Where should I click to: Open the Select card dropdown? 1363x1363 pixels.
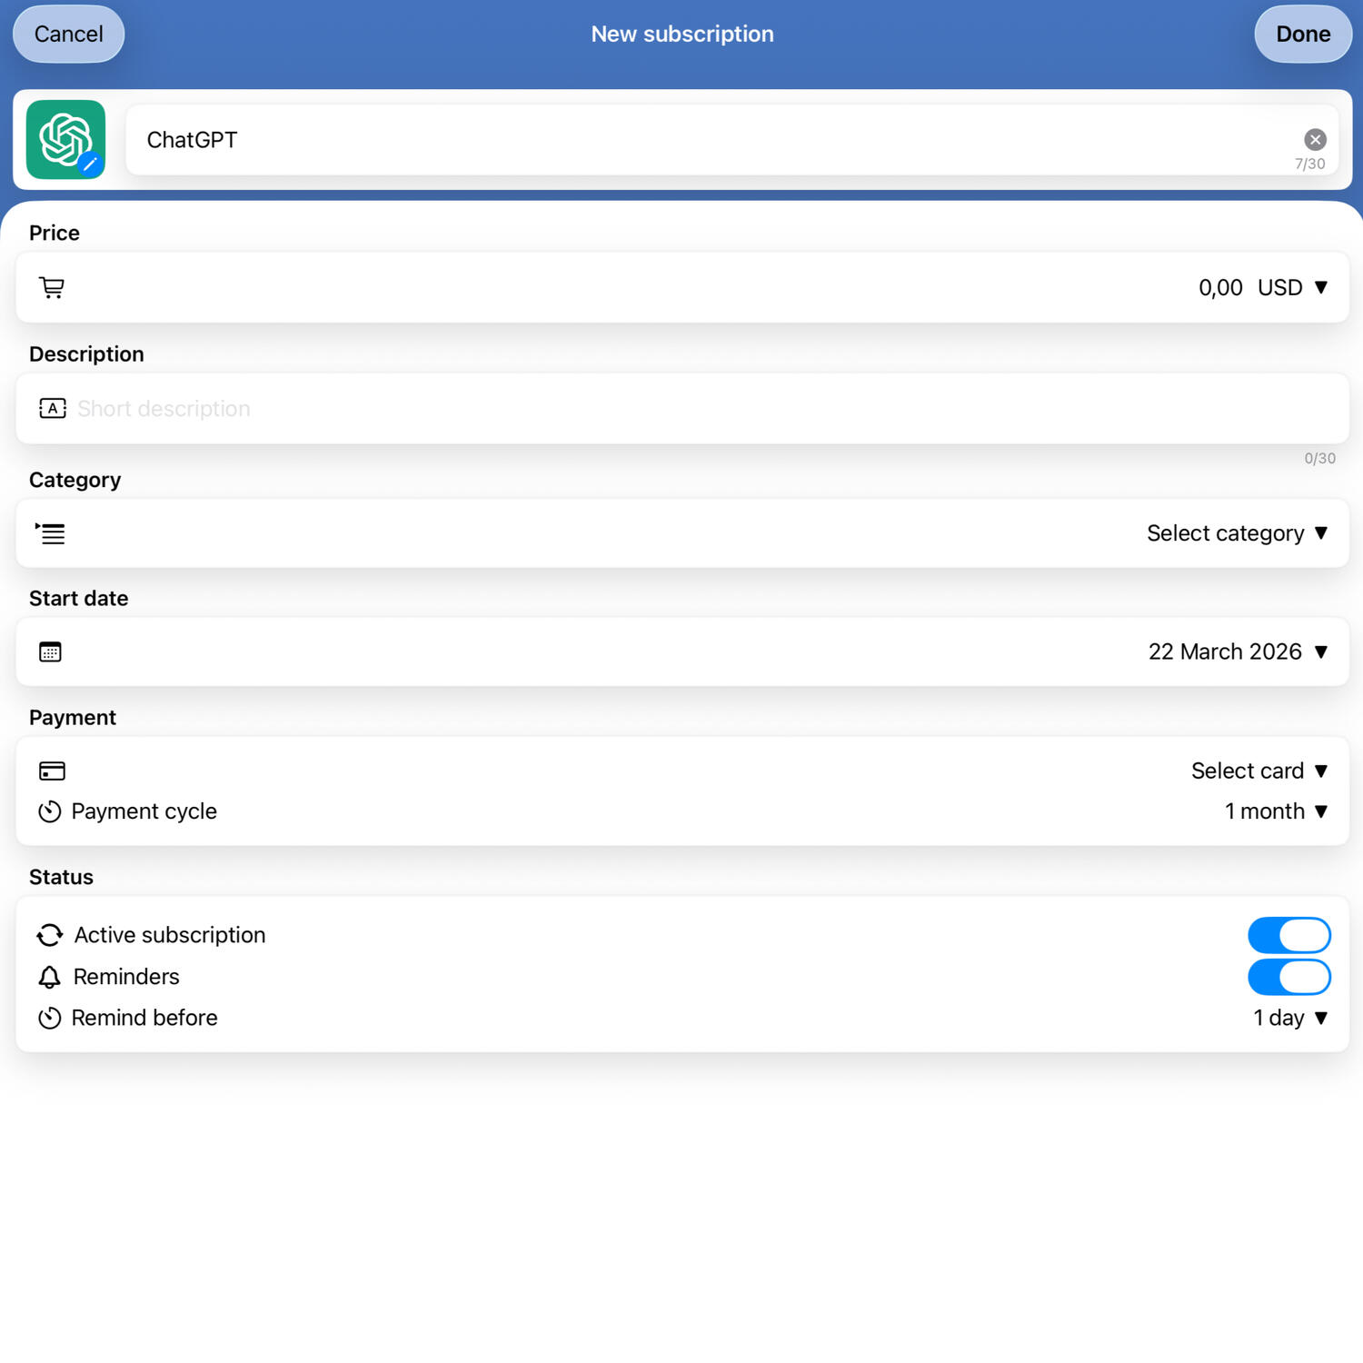1259,771
